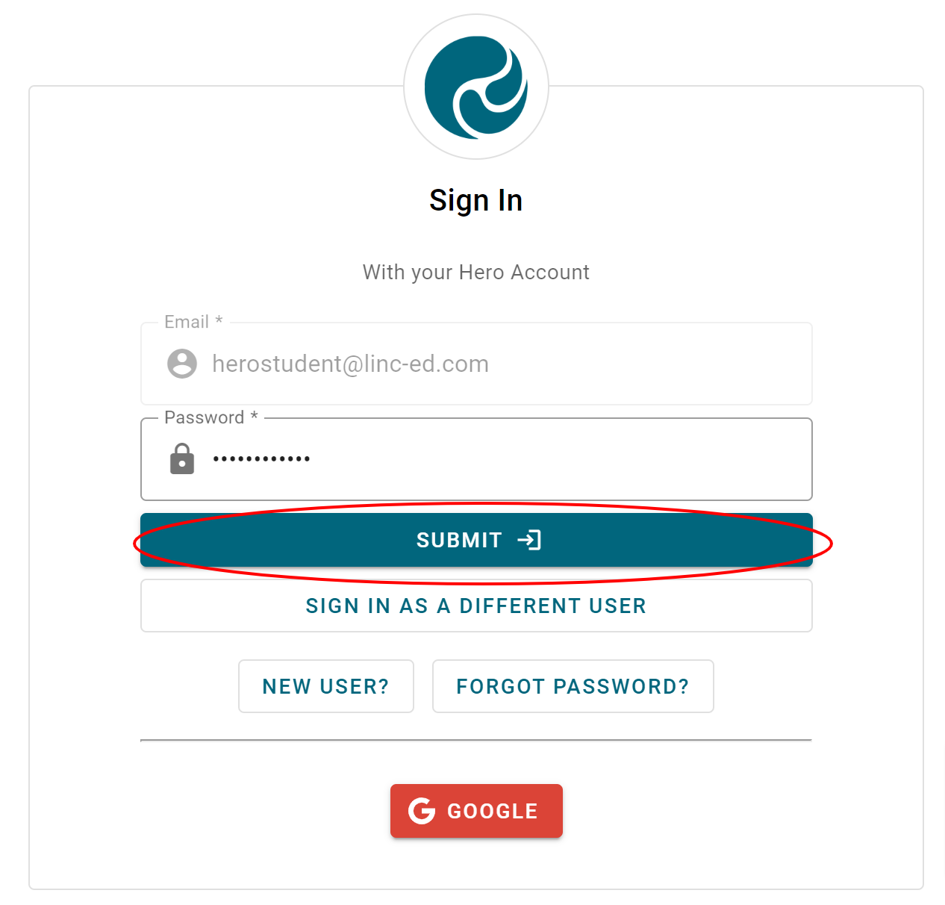This screenshot has width=945, height=905.
Task: Choose Sign In As A Different User
Action: click(476, 606)
